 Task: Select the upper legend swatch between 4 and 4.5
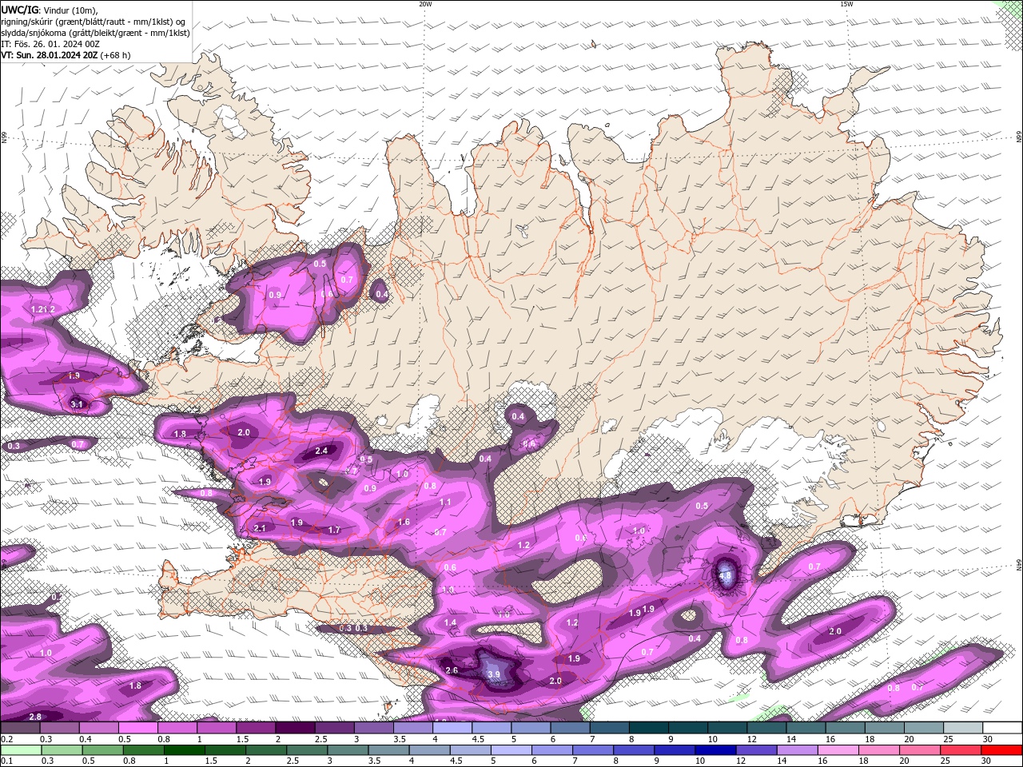[452, 728]
